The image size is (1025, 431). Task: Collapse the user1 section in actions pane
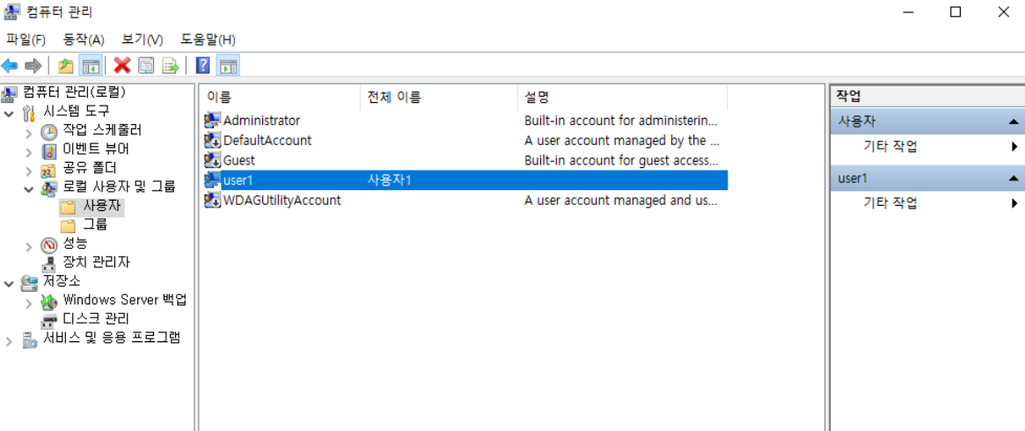pyautogui.click(x=1013, y=179)
